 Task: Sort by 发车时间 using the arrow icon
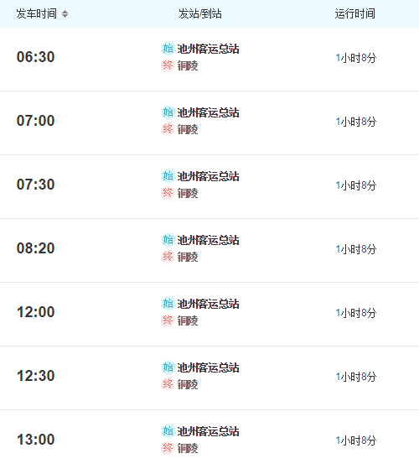(65, 13)
